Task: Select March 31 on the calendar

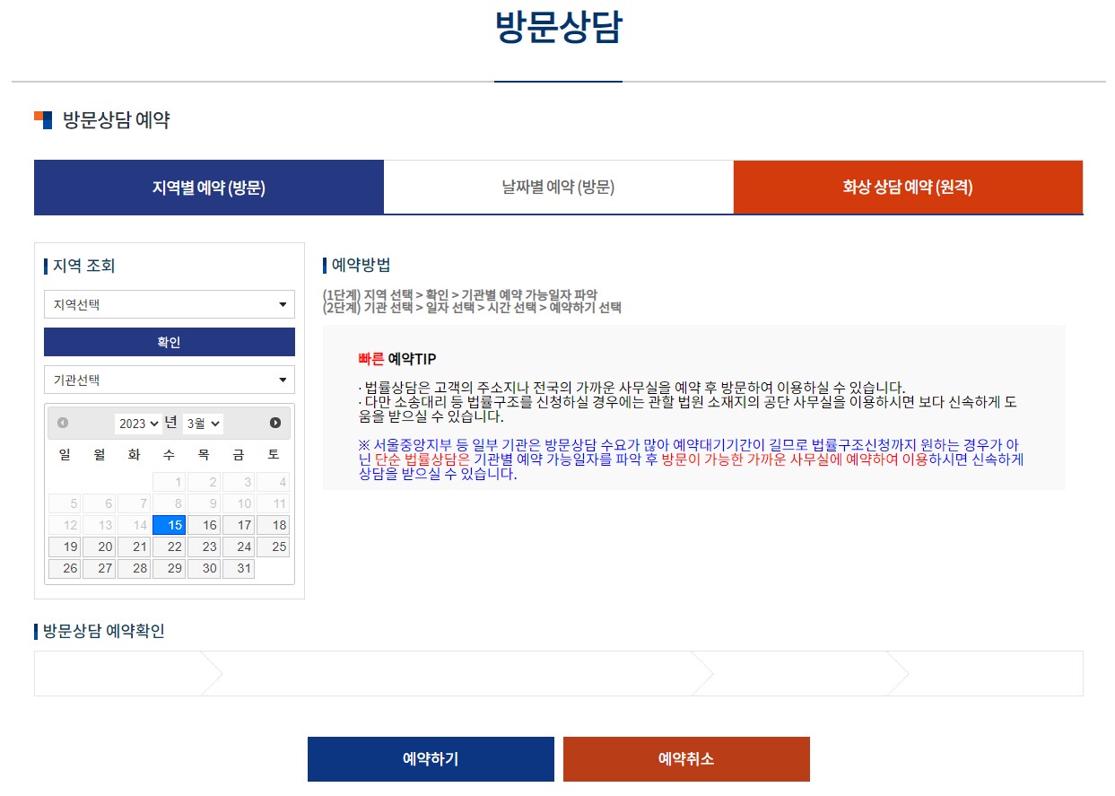Action: coord(239,568)
